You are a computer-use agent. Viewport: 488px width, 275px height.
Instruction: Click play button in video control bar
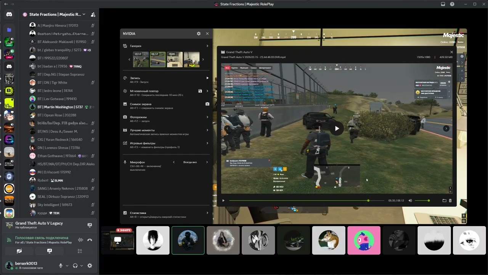click(223, 201)
